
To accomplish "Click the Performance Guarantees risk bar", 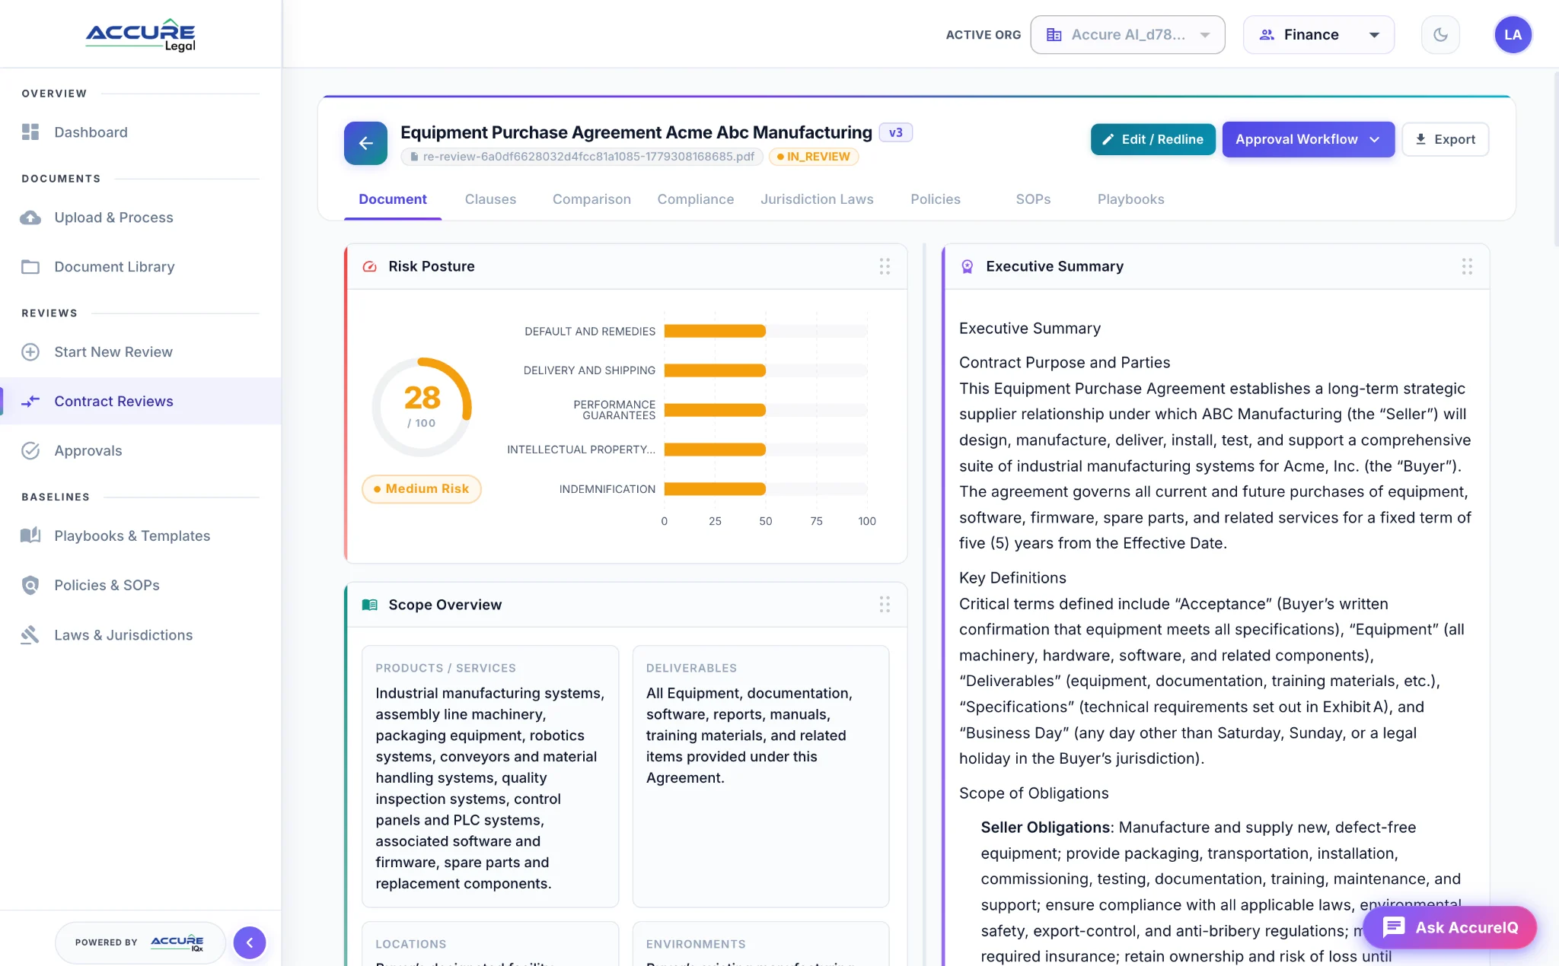I will [714, 410].
